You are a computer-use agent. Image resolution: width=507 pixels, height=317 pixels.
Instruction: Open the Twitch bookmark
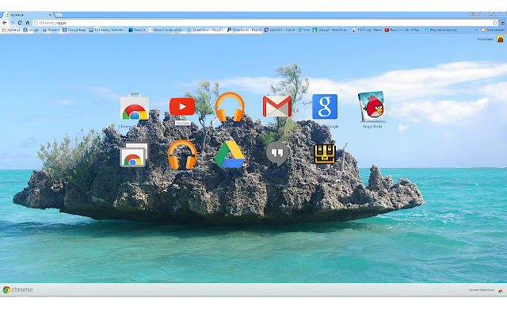(280, 30)
